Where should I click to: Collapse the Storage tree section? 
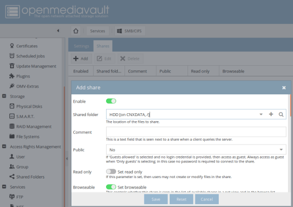[x=4, y=96]
